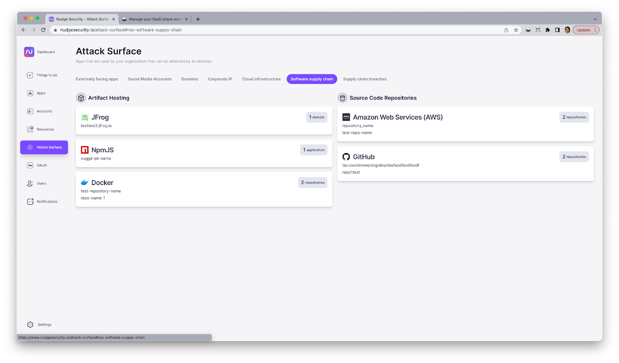
Task: Open the Apps section in the sidebar
Action: pyautogui.click(x=30, y=93)
